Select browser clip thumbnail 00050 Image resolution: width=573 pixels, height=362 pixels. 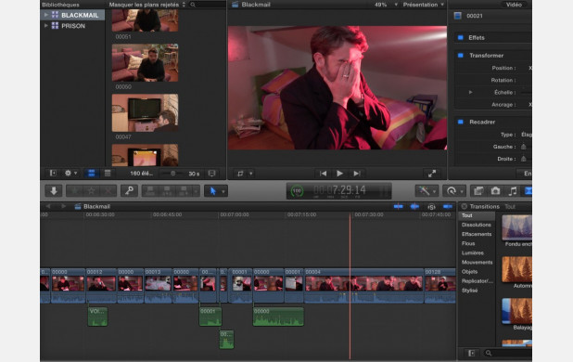pyautogui.click(x=145, y=62)
